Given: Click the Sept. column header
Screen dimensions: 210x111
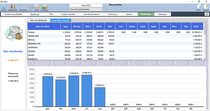Looking at the screenshot, I should point(154,26).
